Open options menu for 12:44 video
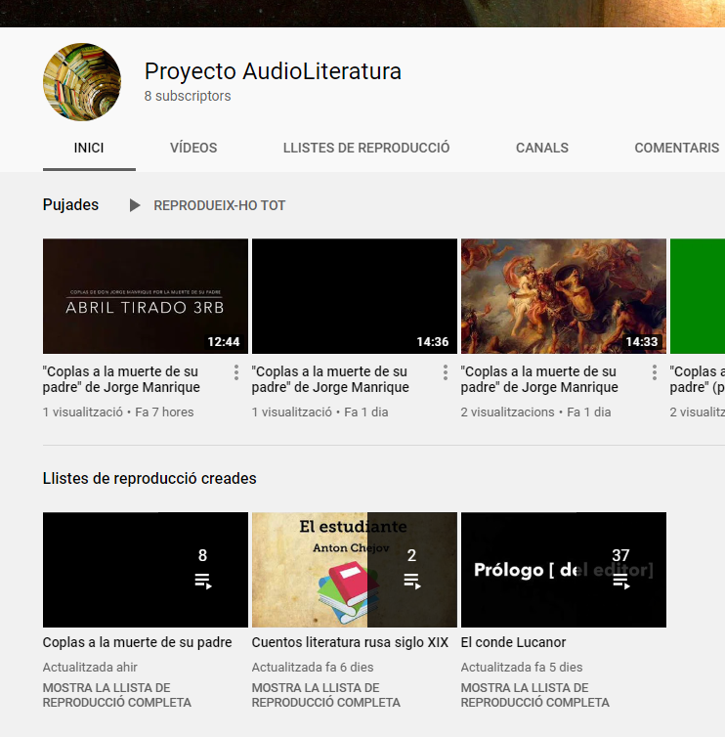The height and width of the screenshot is (737, 725). click(236, 372)
